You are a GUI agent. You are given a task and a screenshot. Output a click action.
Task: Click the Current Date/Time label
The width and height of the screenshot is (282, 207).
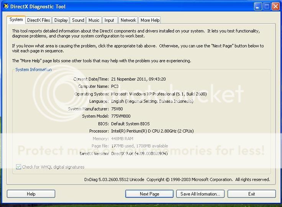coord(91,79)
